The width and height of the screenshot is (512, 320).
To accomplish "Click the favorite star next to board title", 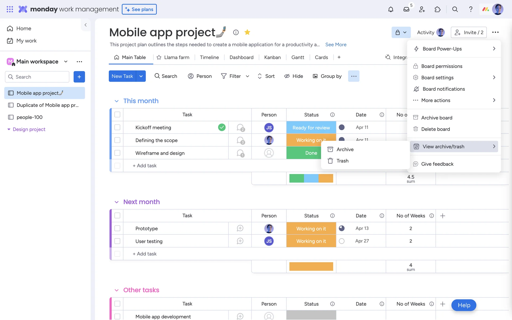I will click(247, 32).
